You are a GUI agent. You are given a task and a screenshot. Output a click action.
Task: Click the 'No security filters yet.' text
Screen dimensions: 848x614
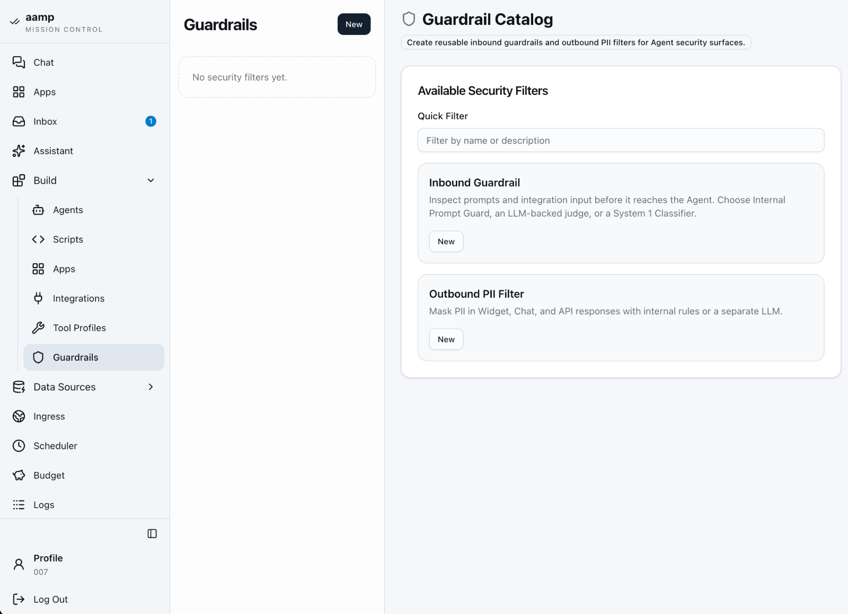click(240, 77)
